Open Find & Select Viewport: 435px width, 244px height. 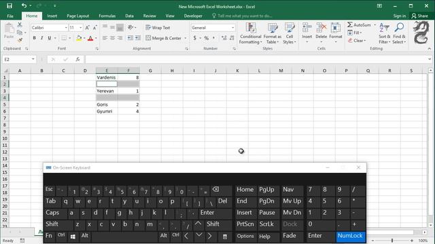point(399,33)
